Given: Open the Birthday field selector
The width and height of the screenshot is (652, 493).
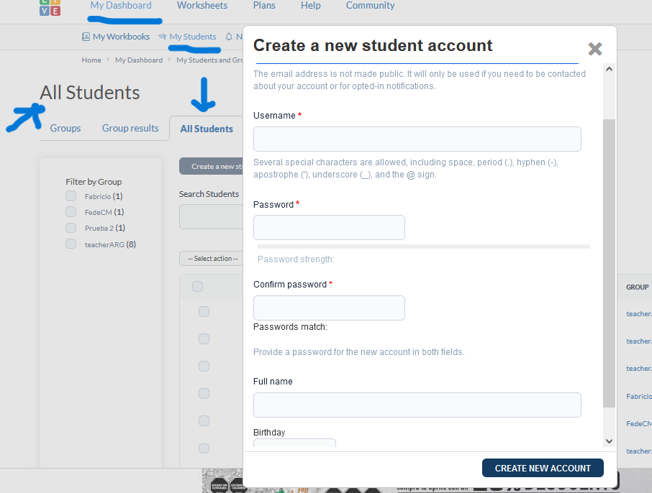Looking at the screenshot, I should [294, 443].
